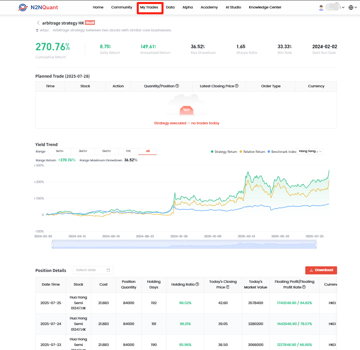Click the 270.76% Cumulative Return value
This screenshot has height=350, width=360.
tap(53, 47)
